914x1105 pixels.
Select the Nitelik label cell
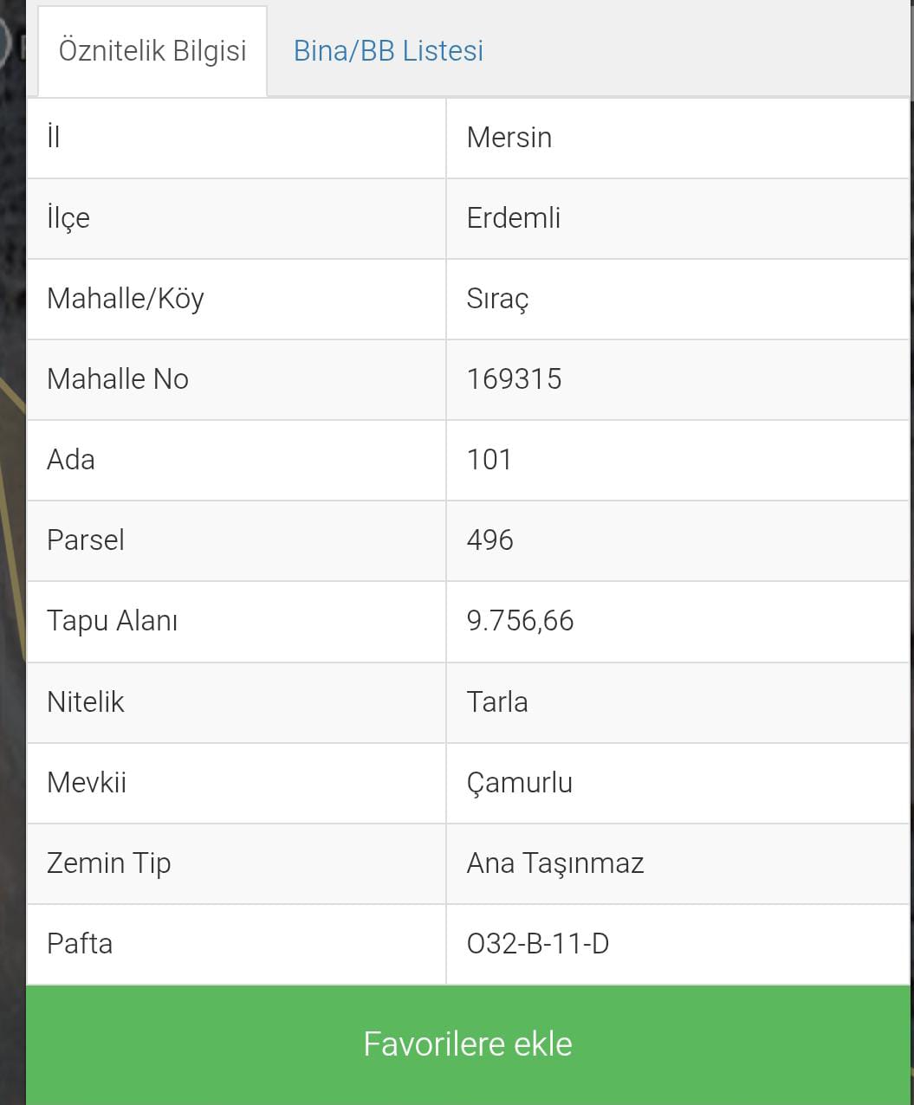click(237, 702)
